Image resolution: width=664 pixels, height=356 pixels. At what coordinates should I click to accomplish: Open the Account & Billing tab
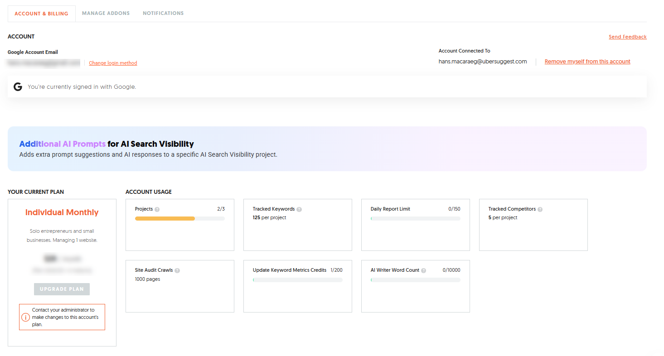pos(41,14)
